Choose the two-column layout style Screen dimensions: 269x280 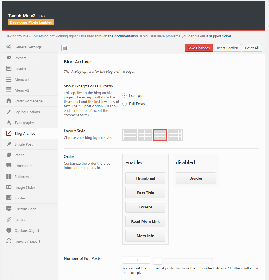coord(145,135)
